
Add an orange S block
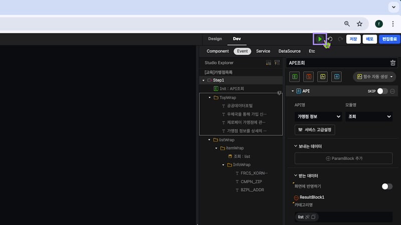pos(309,76)
